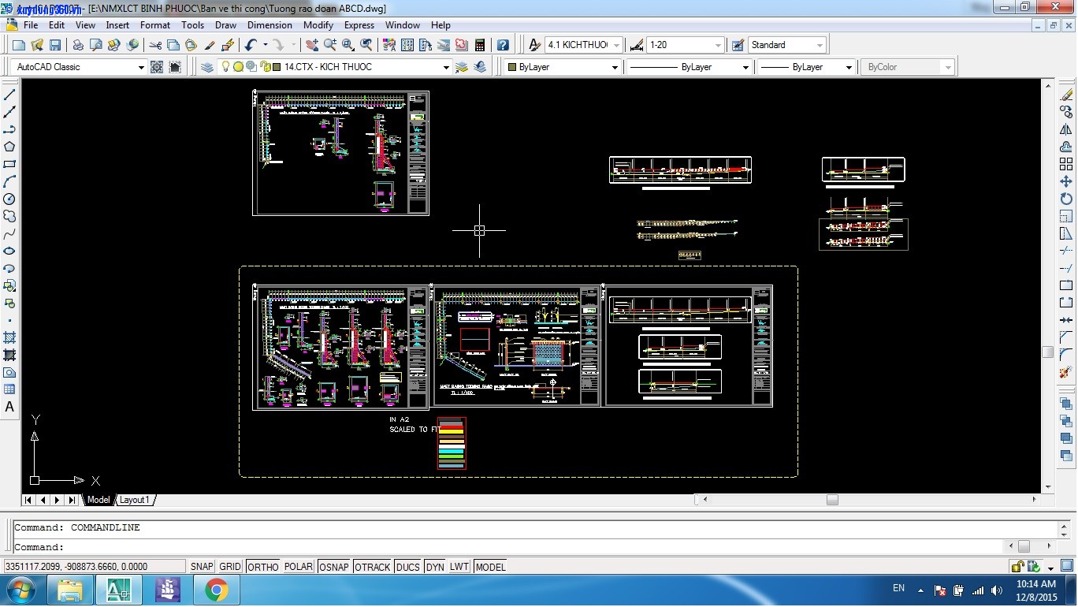Select the Ellipse draw tool
The image size is (1078, 607).
(10, 251)
